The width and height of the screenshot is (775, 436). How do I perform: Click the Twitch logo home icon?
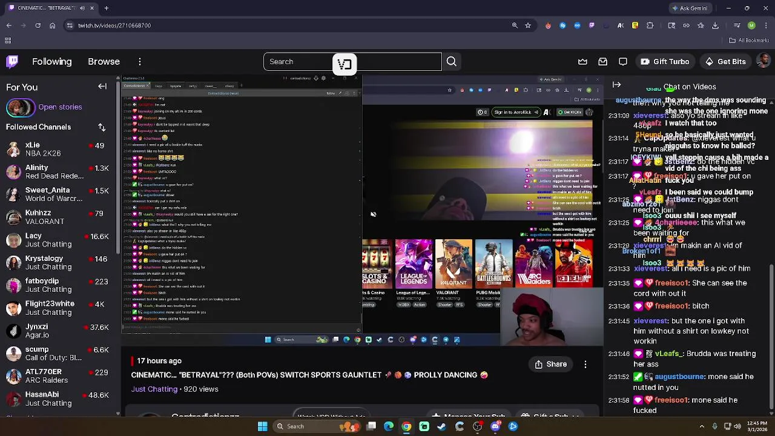12,61
